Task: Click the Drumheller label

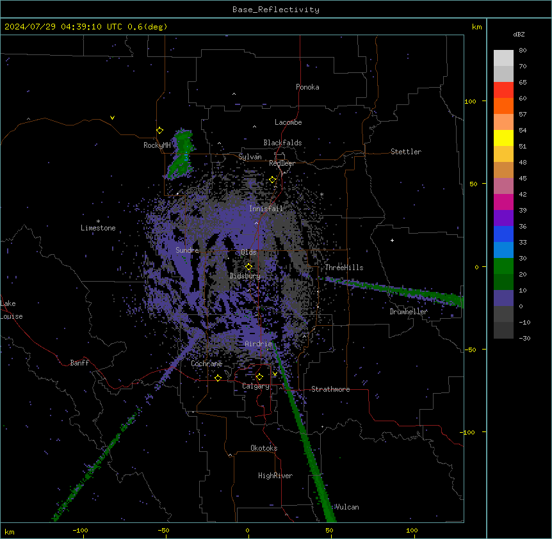Action: (x=409, y=312)
